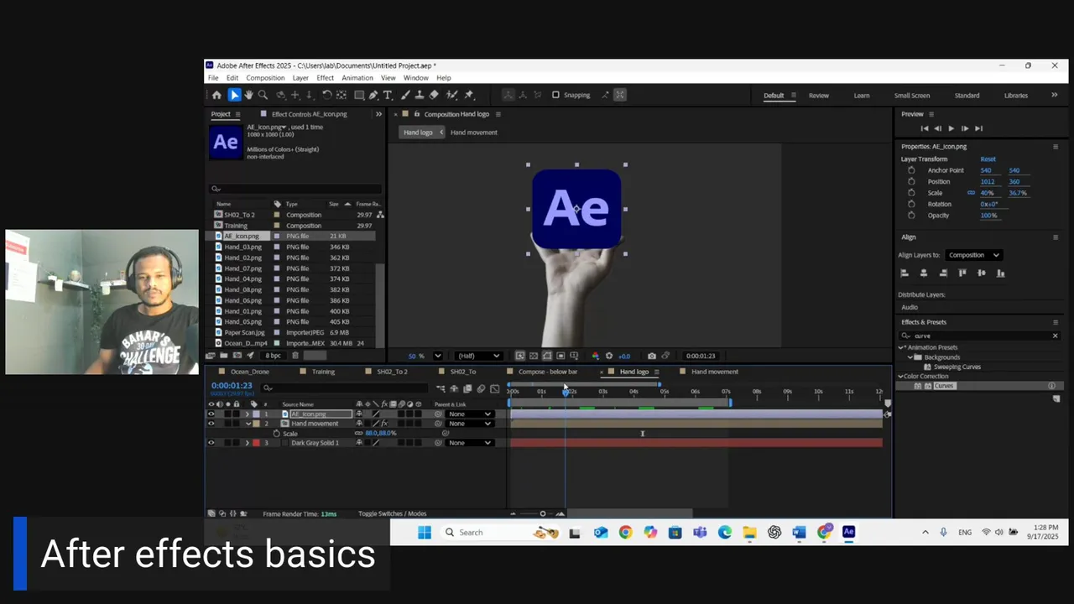
Task: Collapse the Hand movement layer properties
Action: [248, 424]
